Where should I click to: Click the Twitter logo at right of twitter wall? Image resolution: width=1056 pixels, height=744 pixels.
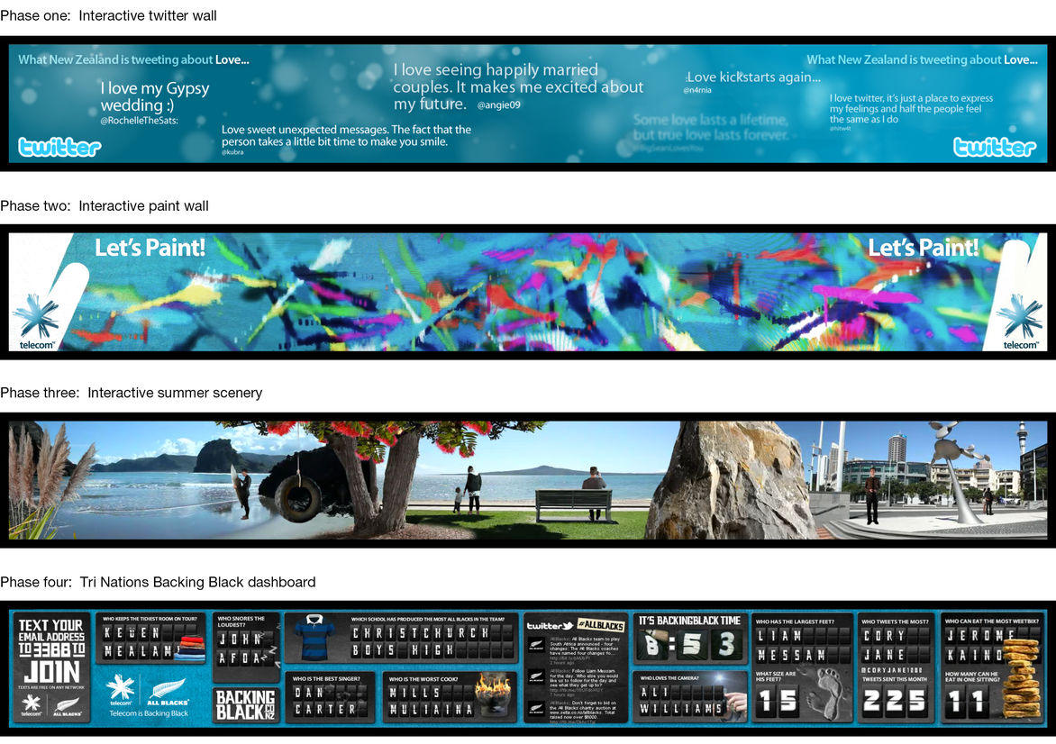click(x=995, y=147)
